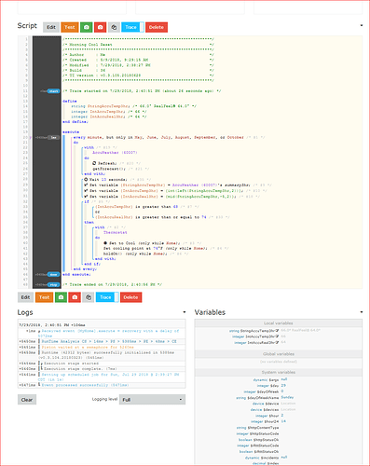Click the gray duplicate icon below the script

click(x=89, y=297)
